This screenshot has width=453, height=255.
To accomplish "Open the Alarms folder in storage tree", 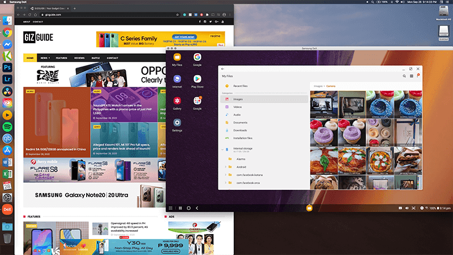I will [x=264, y=159].
